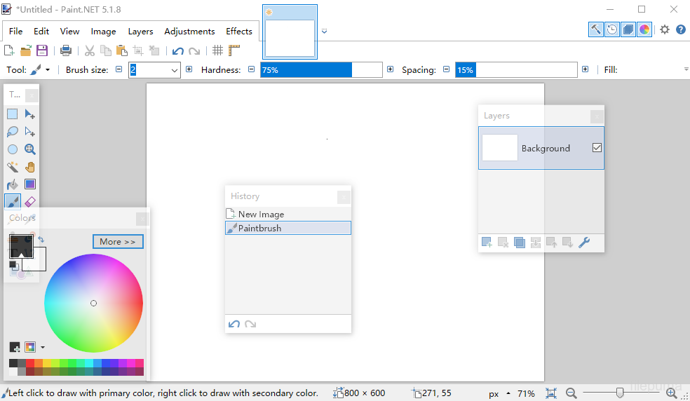690x401 pixels.
Task: Toggle Layers window button top right
Action: 628,29
